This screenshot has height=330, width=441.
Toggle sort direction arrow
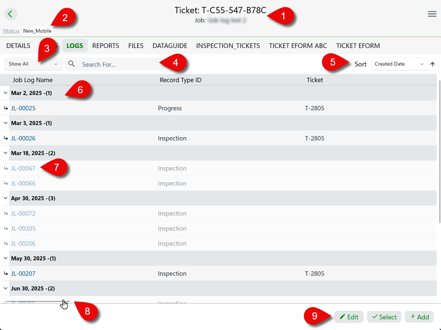coord(433,64)
